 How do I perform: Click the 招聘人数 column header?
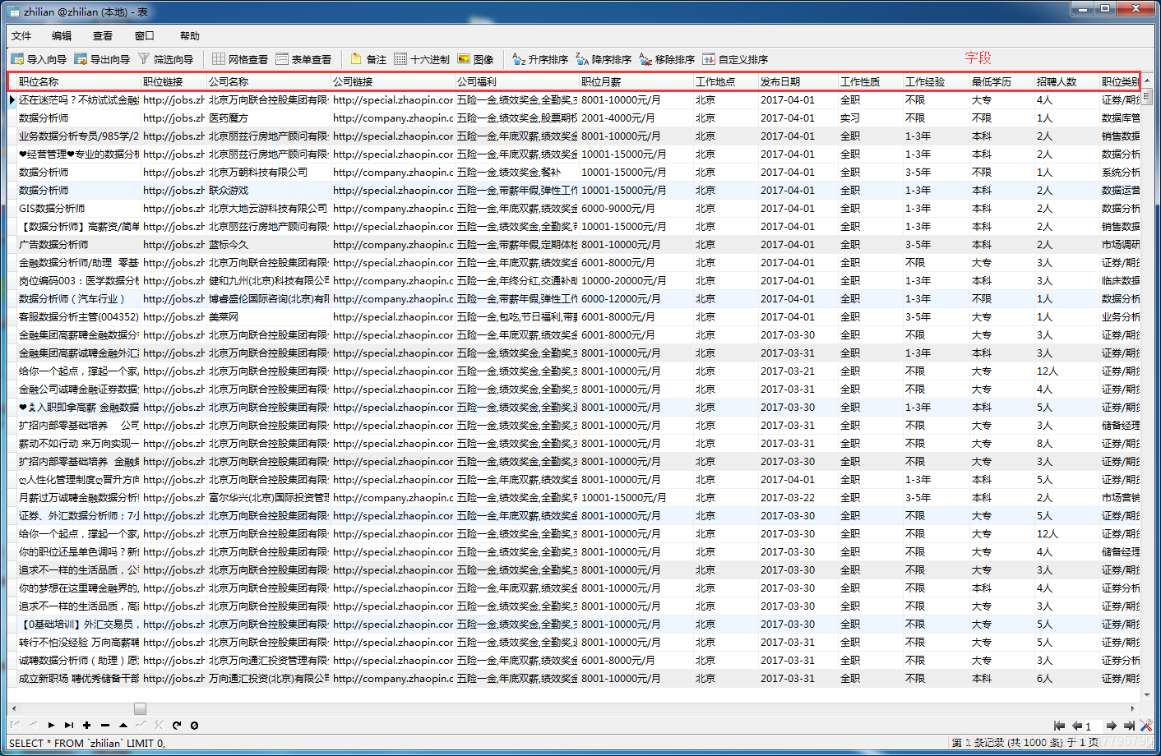(1067, 81)
